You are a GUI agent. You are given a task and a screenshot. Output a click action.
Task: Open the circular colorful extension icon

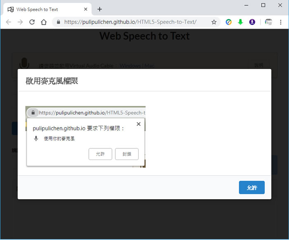229,22
